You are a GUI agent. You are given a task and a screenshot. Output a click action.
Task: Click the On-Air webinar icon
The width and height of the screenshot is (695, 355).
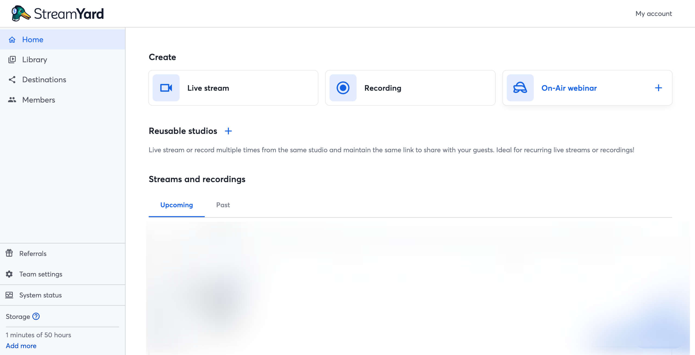tap(520, 88)
